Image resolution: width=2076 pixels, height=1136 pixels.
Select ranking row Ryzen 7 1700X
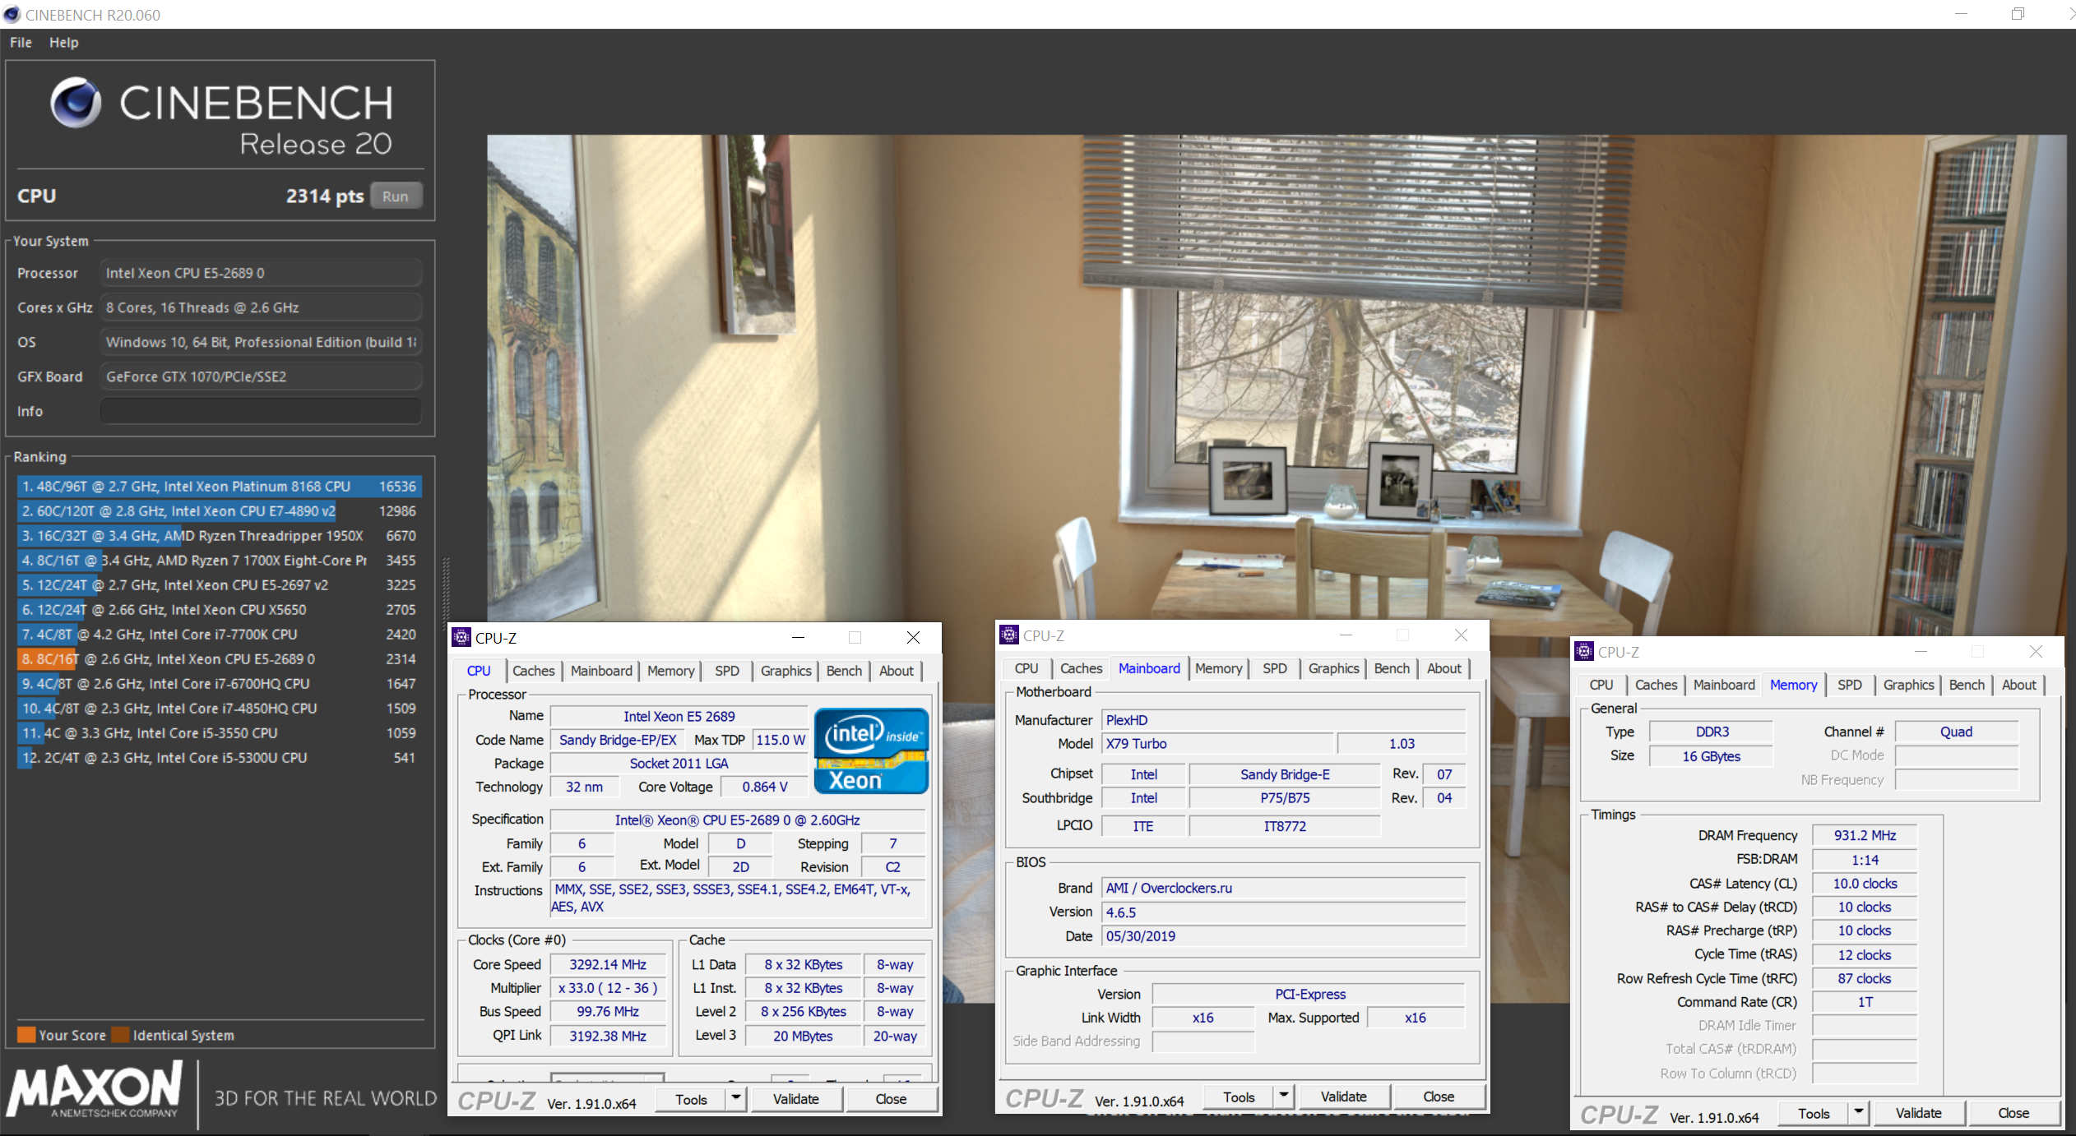(220, 560)
